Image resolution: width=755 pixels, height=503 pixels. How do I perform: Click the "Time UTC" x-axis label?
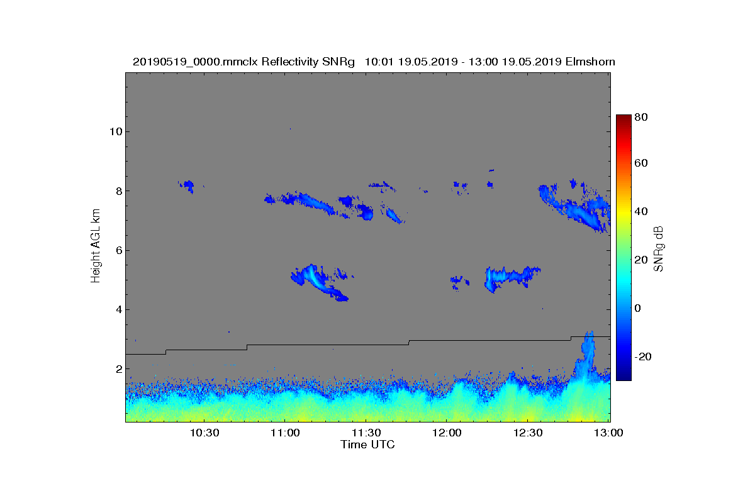click(368, 445)
